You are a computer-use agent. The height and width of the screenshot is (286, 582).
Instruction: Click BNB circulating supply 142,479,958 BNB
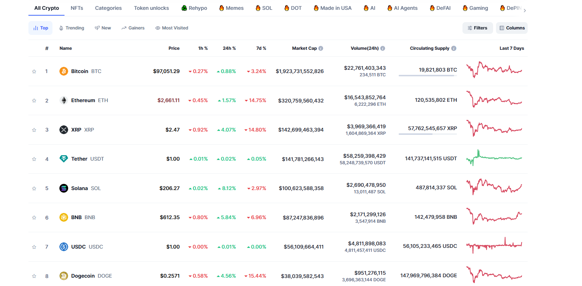(x=435, y=217)
